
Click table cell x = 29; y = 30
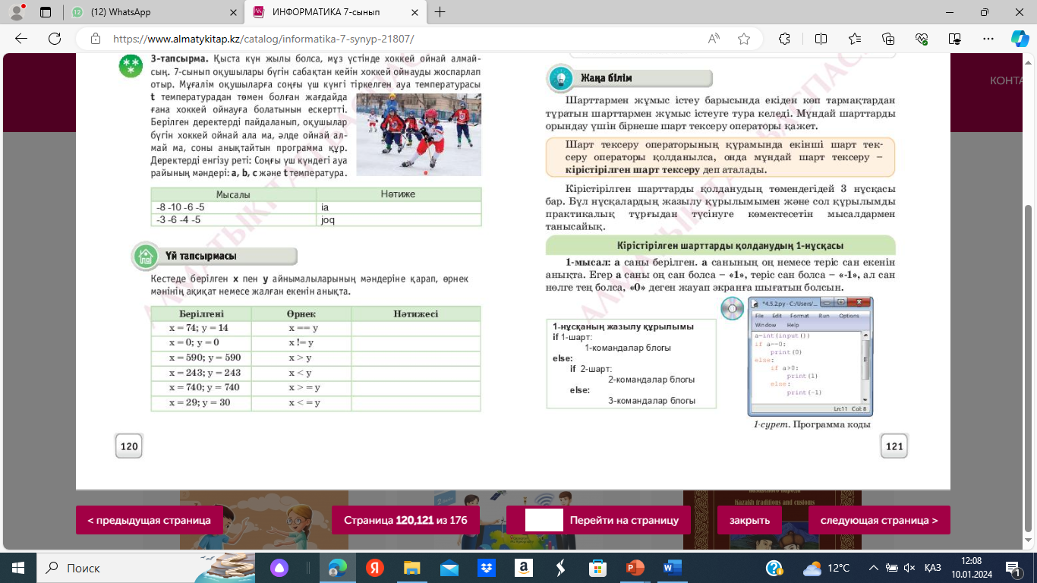click(x=200, y=402)
